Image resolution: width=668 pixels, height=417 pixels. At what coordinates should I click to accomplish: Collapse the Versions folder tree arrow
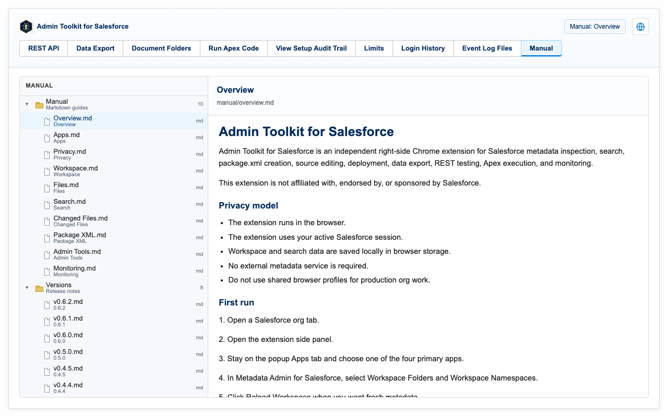[x=27, y=288]
